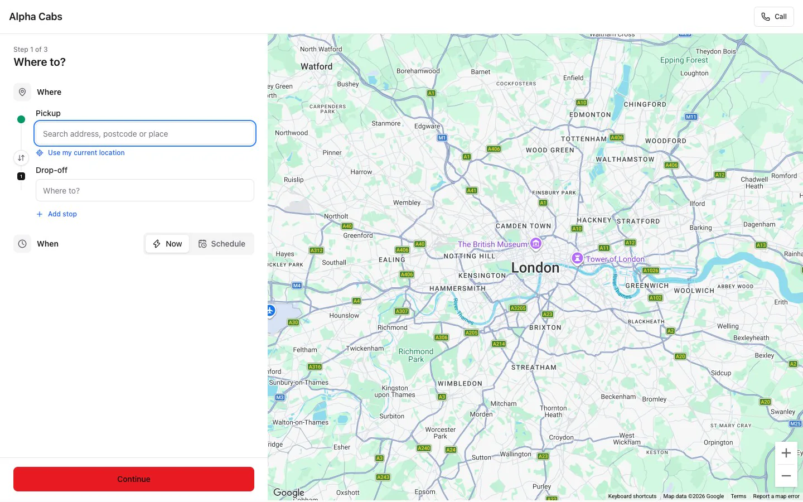Select the Schedule timing option

pos(222,244)
